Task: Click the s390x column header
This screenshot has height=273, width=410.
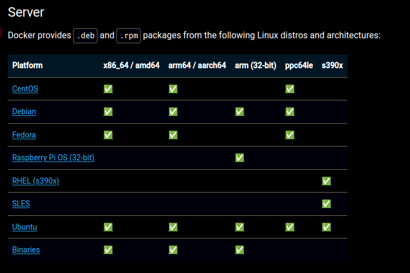Action: [x=332, y=65]
